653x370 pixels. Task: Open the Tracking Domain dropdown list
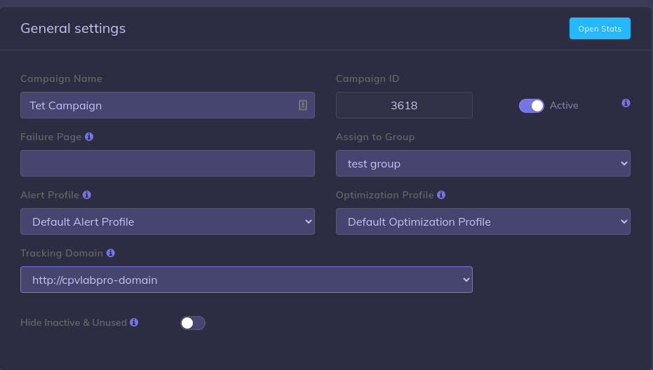click(246, 280)
